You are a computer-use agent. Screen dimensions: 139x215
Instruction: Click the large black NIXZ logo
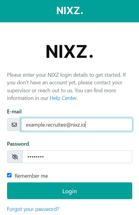click(69, 52)
